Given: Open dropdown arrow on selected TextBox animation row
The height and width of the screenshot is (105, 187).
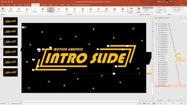Looking at the screenshot, I should pos(185,86).
